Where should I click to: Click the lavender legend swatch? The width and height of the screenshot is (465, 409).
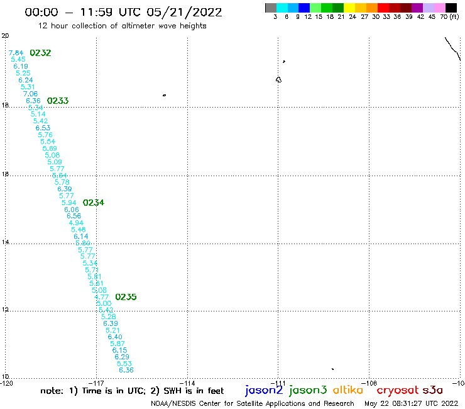(x=428, y=8)
